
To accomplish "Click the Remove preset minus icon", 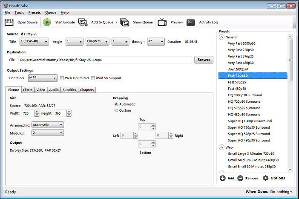I will [x=241, y=178].
